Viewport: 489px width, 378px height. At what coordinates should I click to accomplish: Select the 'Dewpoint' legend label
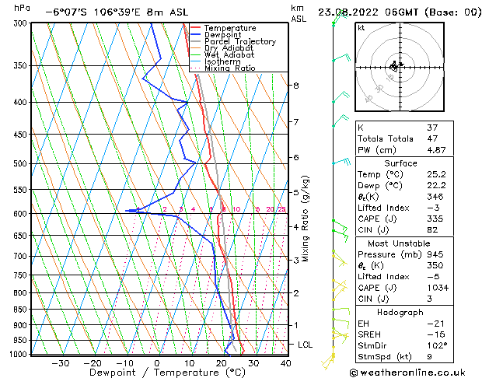click(223, 35)
